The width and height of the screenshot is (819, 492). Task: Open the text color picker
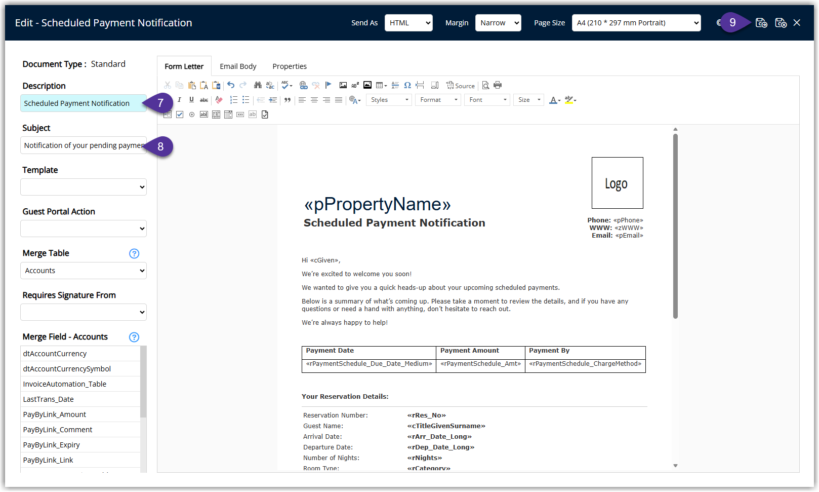[x=555, y=100]
